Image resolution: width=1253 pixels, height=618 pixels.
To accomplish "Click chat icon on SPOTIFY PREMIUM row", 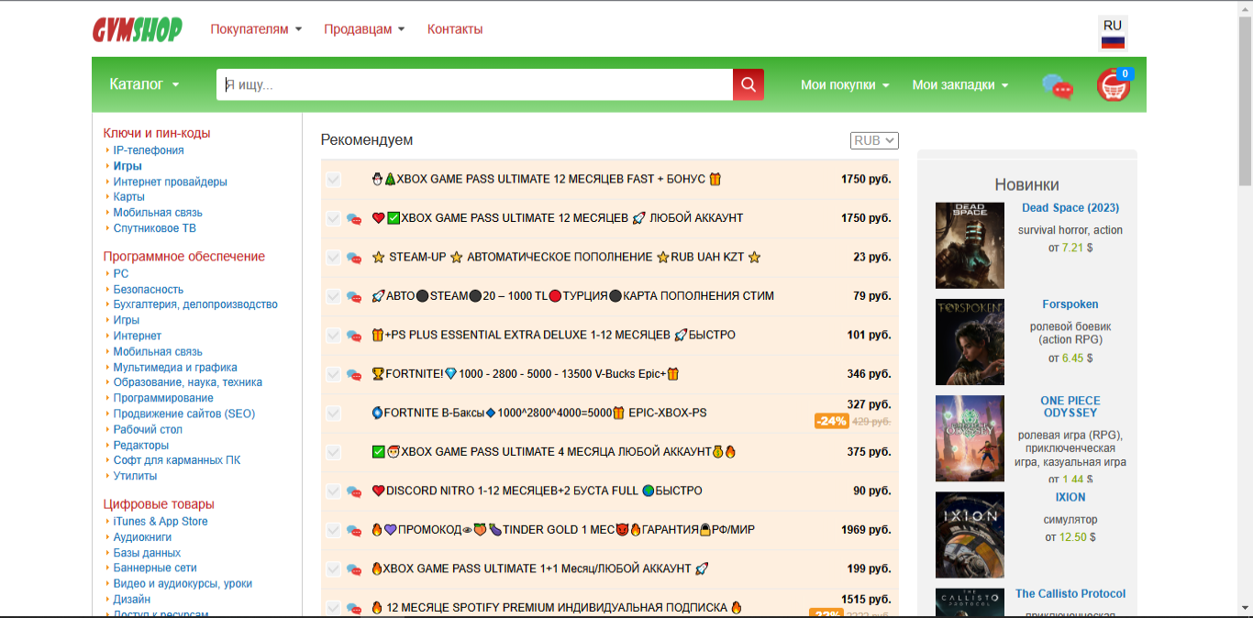I will coord(353,608).
